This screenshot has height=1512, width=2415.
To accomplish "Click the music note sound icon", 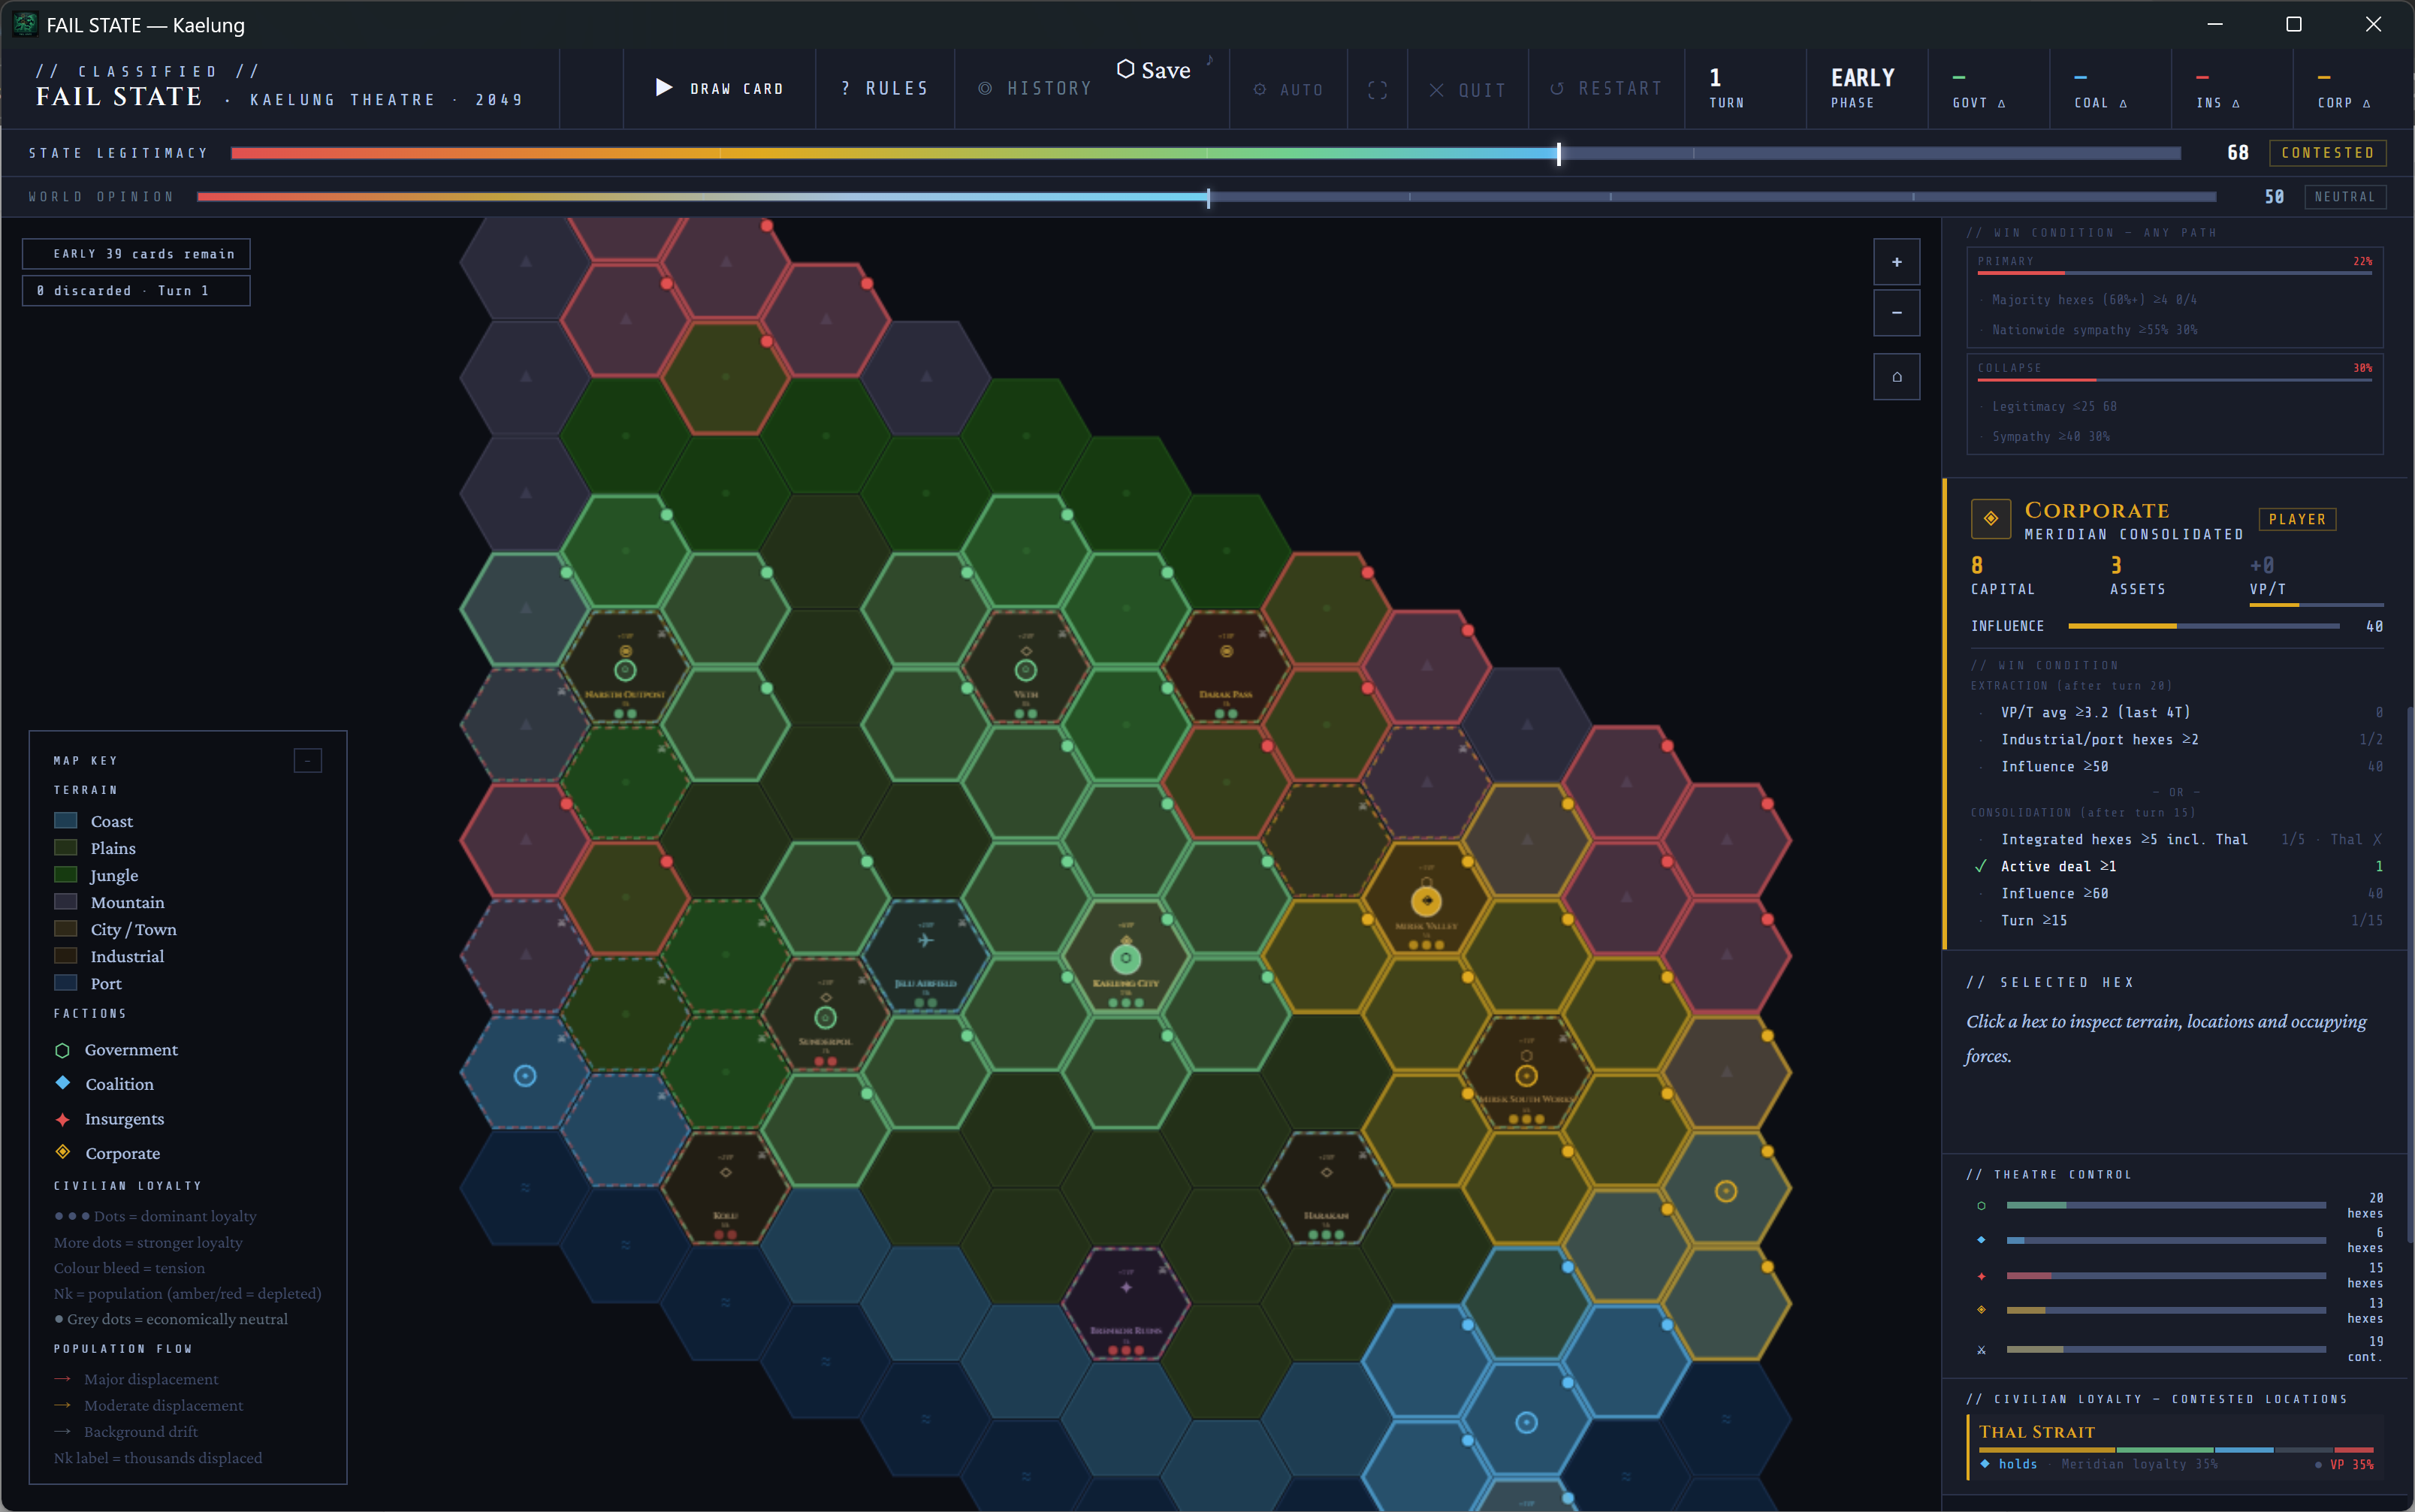I will coord(1210,60).
